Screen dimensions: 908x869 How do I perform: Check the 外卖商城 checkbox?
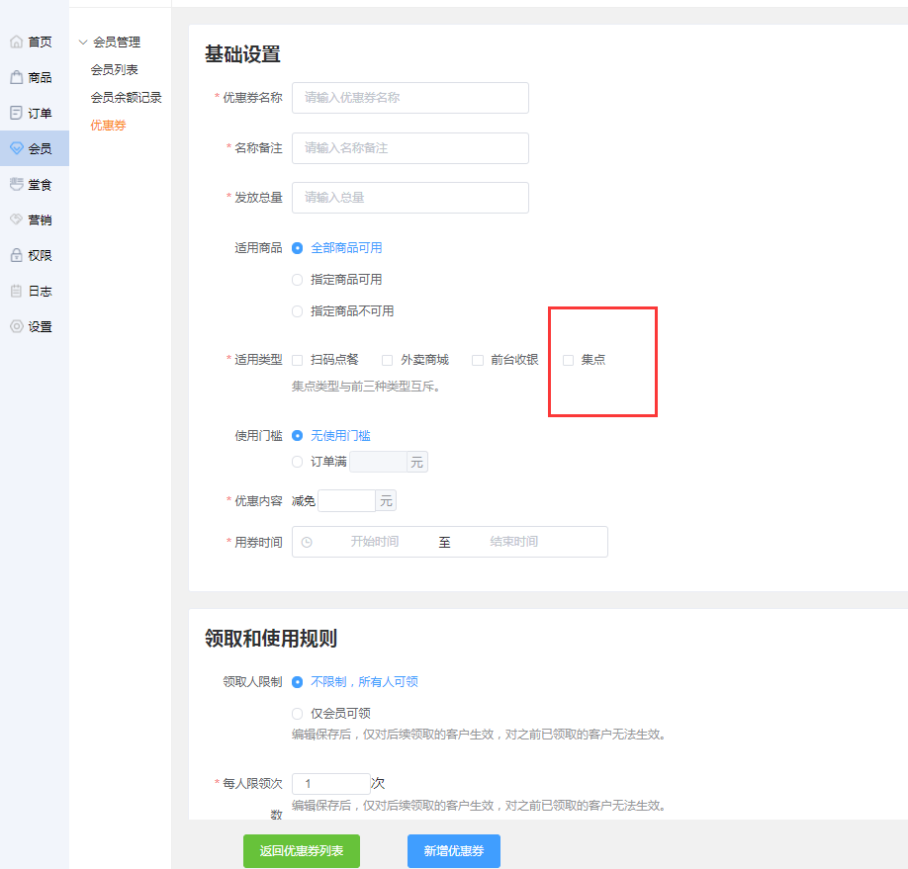387,360
